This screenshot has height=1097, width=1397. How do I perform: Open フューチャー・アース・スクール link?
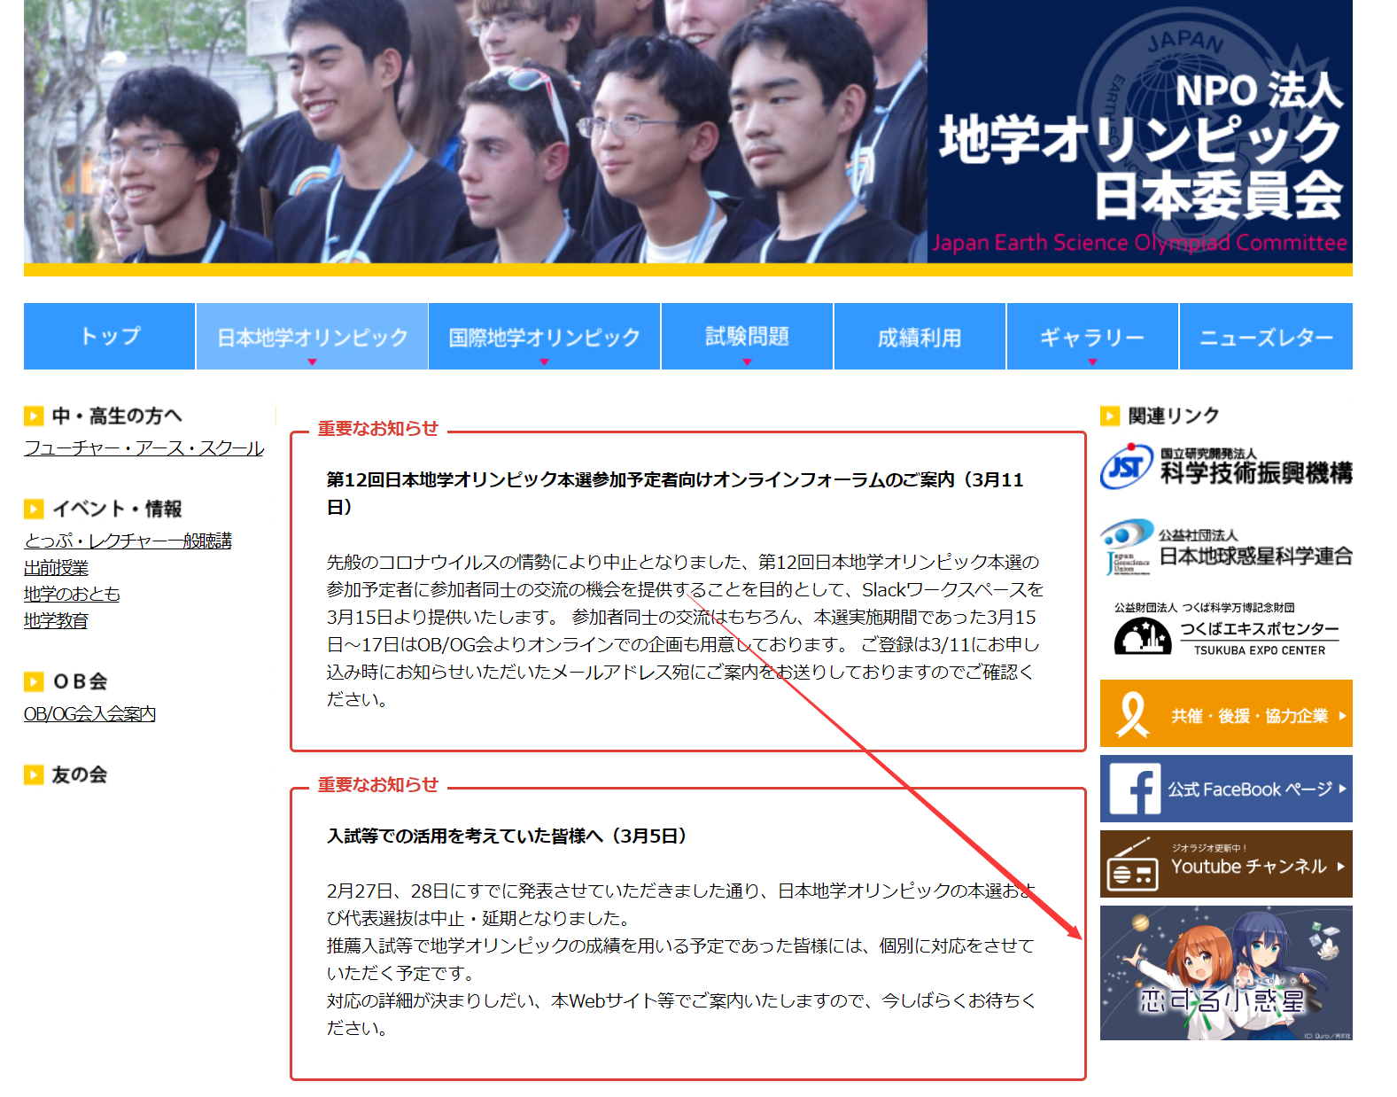click(144, 448)
